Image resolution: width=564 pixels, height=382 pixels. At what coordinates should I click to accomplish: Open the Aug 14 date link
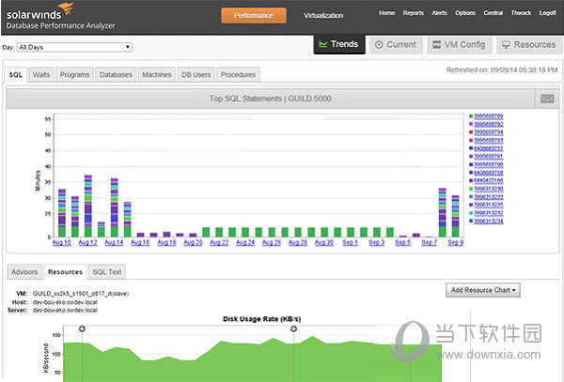[x=114, y=243]
